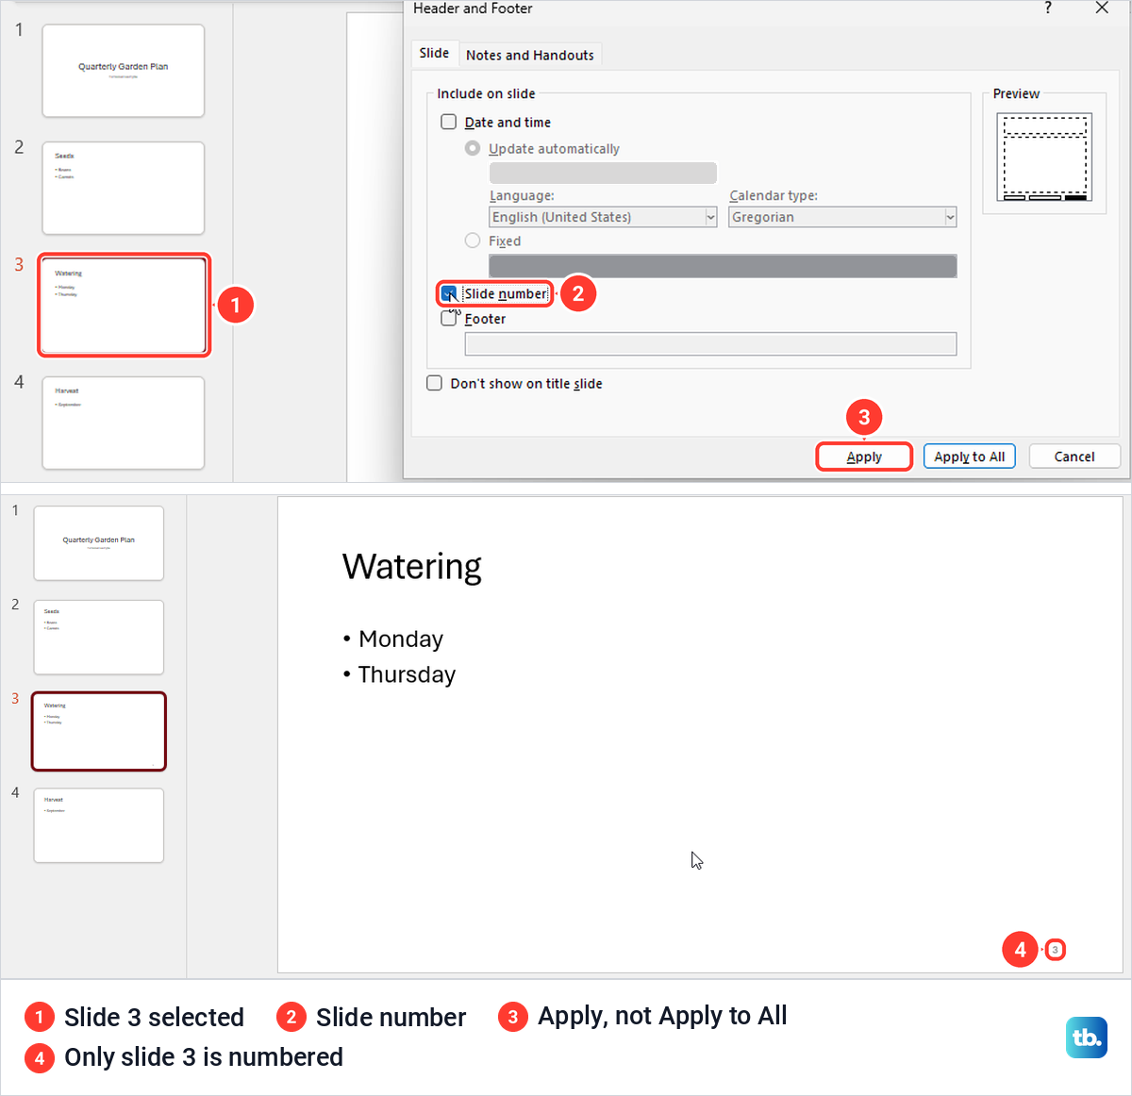Cancel the Header and Footer dialog

pyautogui.click(x=1074, y=457)
